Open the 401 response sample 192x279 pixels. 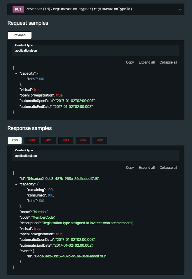(49, 140)
